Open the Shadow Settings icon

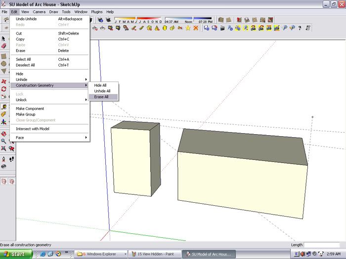coord(100,20)
